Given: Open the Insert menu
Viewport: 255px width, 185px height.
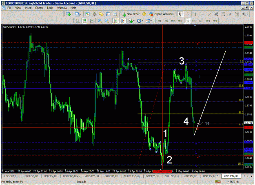Looking at the screenshot, I should 28,8.
